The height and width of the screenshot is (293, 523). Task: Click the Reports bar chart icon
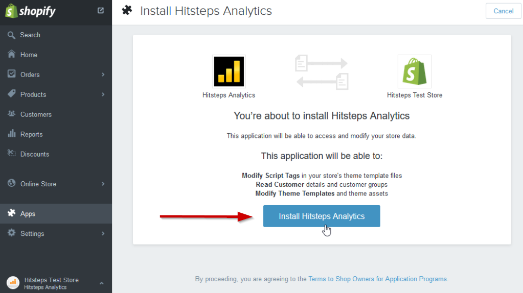[11, 134]
